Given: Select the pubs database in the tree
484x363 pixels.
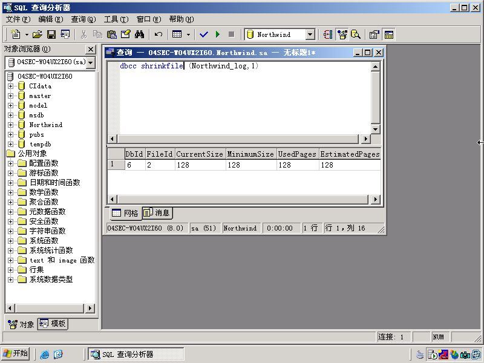Looking at the screenshot, I should click(x=36, y=134).
